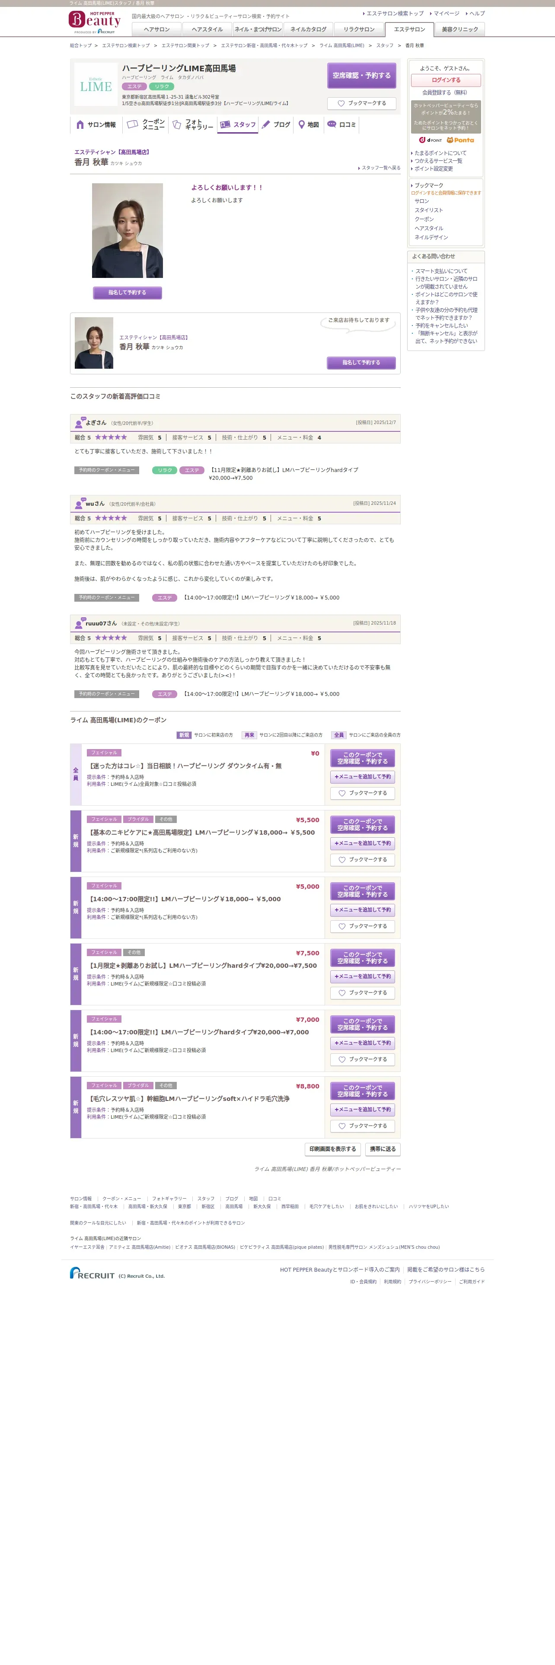This screenshot has width=555, height=1665.
Task: Open the 地図 tab
Action: [308, 125]
